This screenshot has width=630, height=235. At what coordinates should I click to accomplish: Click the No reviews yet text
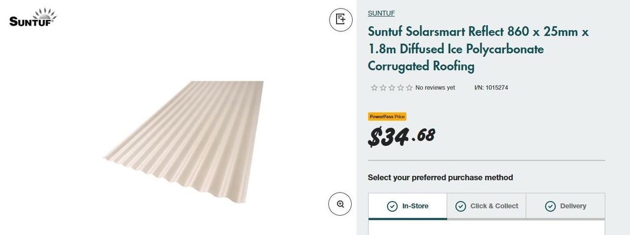435,88
